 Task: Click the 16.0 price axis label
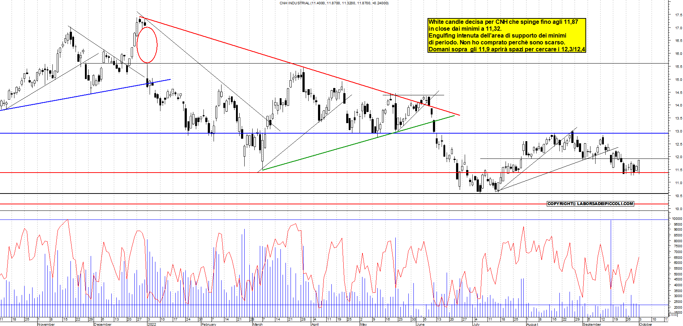pos(678,54)
